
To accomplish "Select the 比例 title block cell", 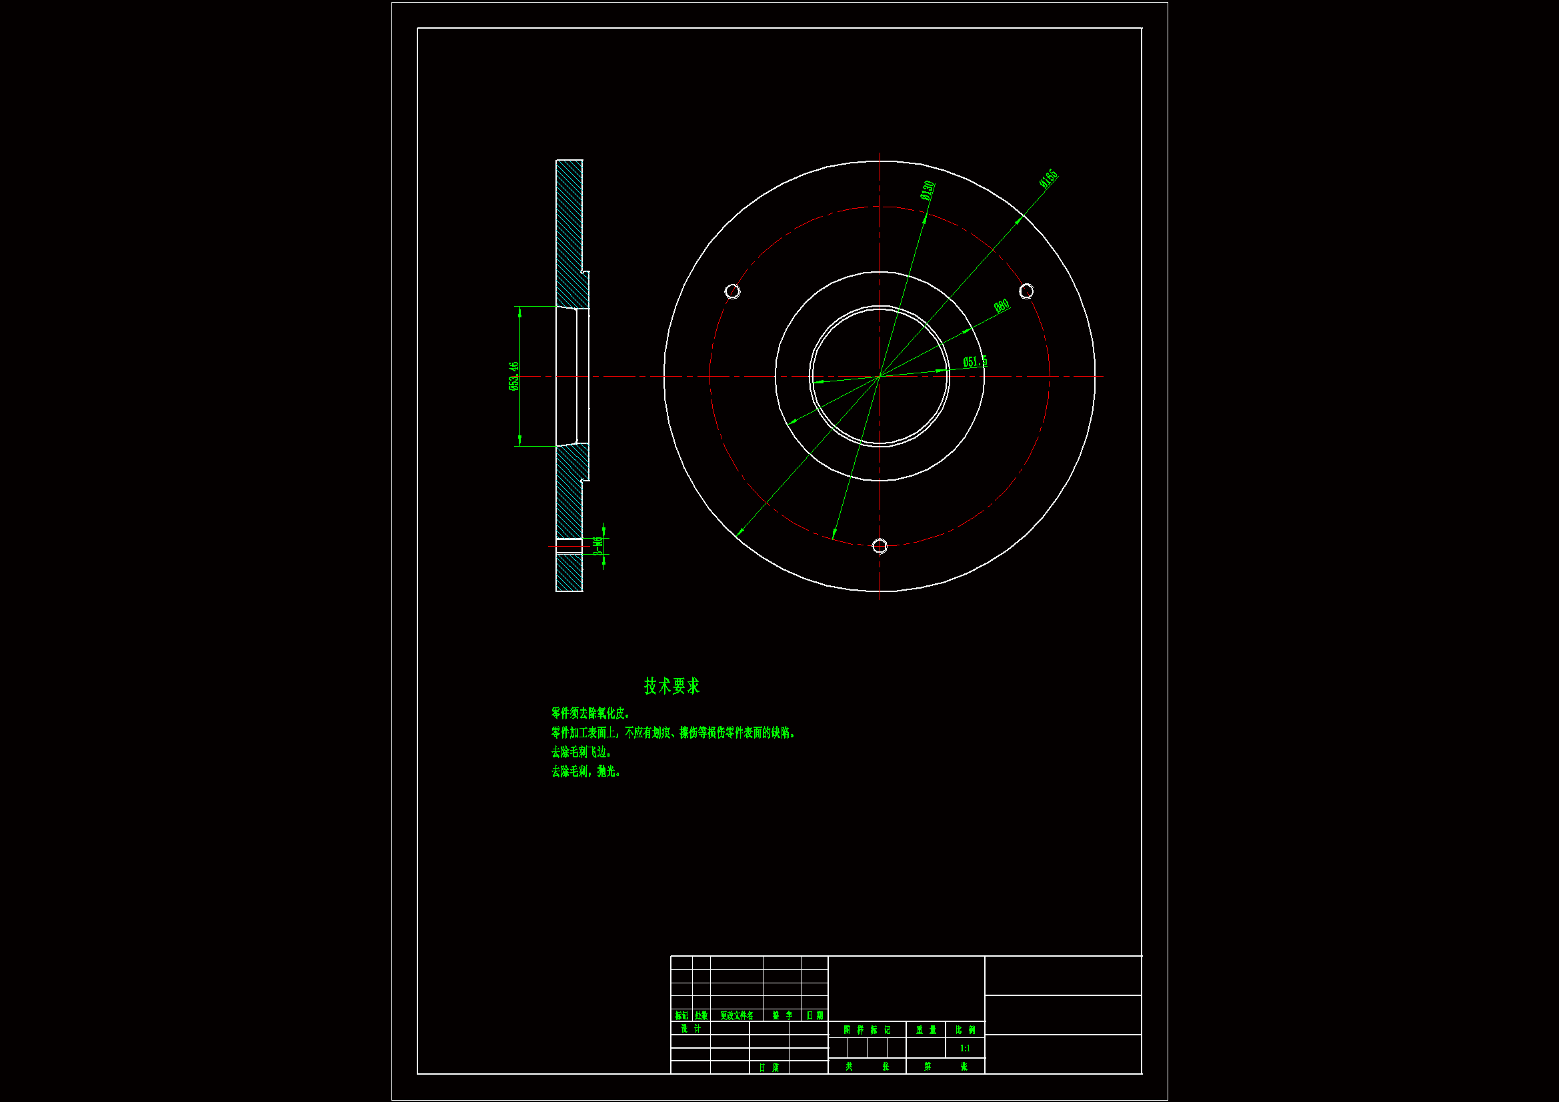I will (x=965, y=1030).
